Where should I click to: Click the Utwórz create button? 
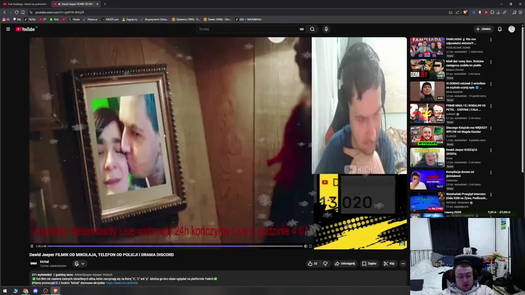coord(483,29)
